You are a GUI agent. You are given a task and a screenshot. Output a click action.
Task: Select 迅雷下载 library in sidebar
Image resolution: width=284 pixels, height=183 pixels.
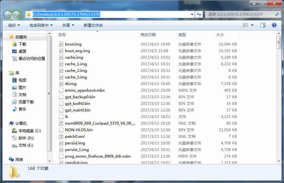coord(26,102)
